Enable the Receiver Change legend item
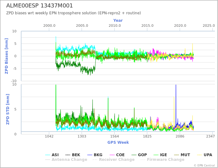Screen dimensions: 218x168 tap(114, 160)
